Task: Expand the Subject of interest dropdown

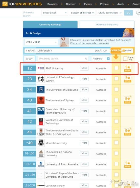Action: [x=82, y=13]
